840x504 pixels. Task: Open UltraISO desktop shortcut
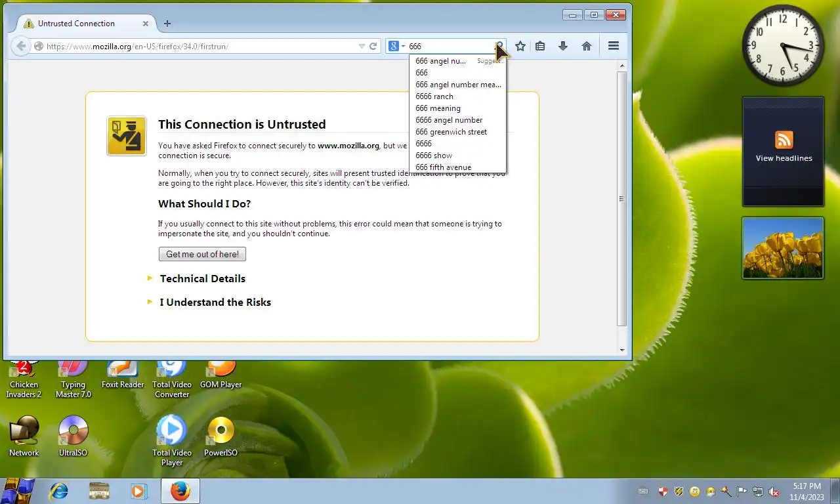(73, 436)
